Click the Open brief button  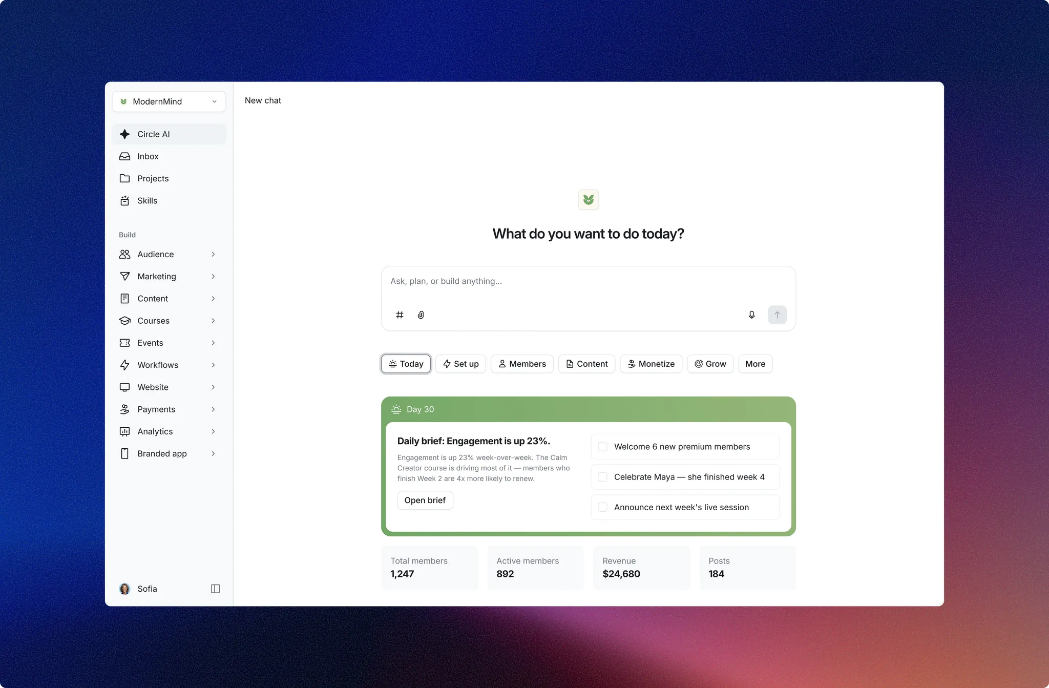tap(425, 500)
